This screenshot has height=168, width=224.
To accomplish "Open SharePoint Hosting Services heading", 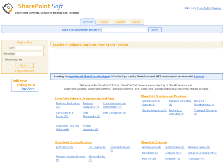I will pyautogui.click(x=73, y=142).
